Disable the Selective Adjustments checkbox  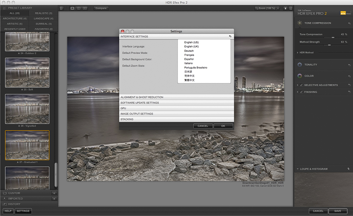coord(301,85)
